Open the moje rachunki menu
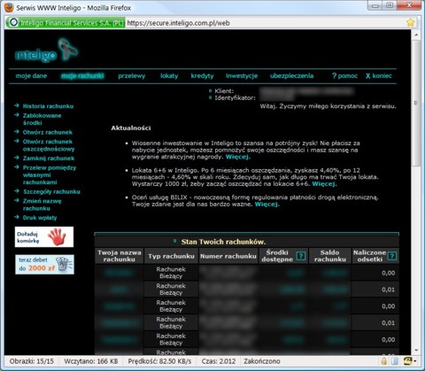 pyautogui.click(x=82, y=76)
